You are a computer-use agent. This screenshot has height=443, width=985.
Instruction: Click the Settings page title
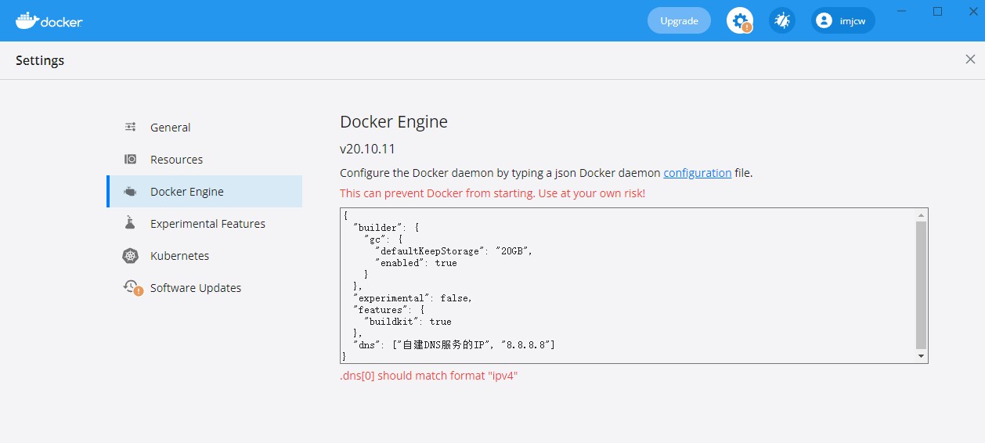tap(40, 60)
